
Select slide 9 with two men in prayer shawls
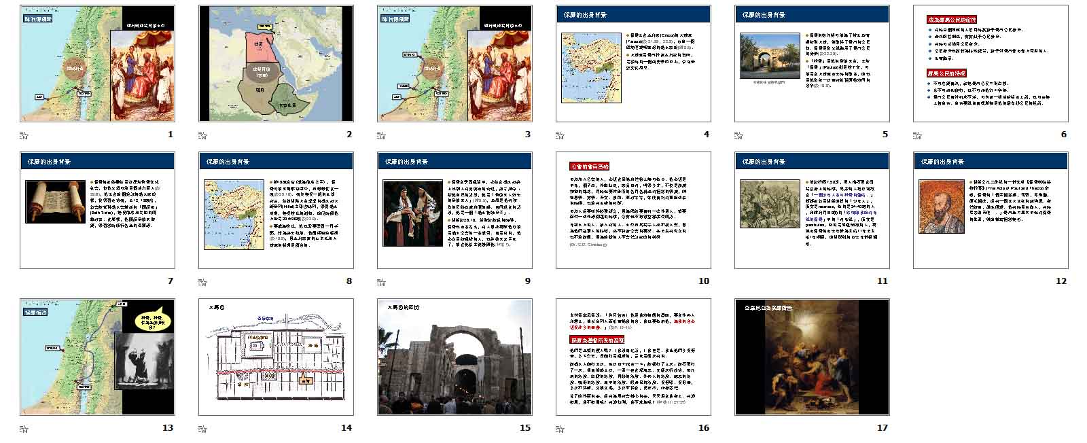click(x=455, y=211)
